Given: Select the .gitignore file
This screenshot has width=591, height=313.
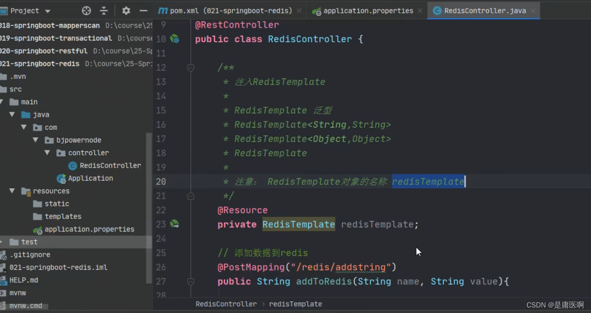Looking at the screenshot, I should click(29, 255).
